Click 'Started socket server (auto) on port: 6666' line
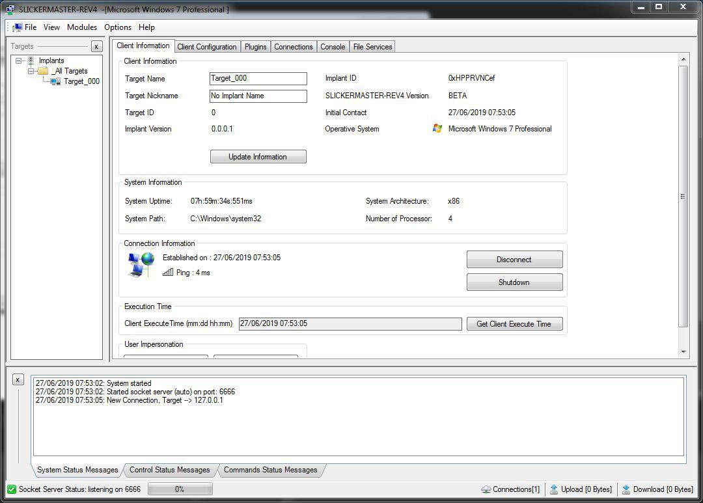Viewport: 703px width, 503px height. 135,392
